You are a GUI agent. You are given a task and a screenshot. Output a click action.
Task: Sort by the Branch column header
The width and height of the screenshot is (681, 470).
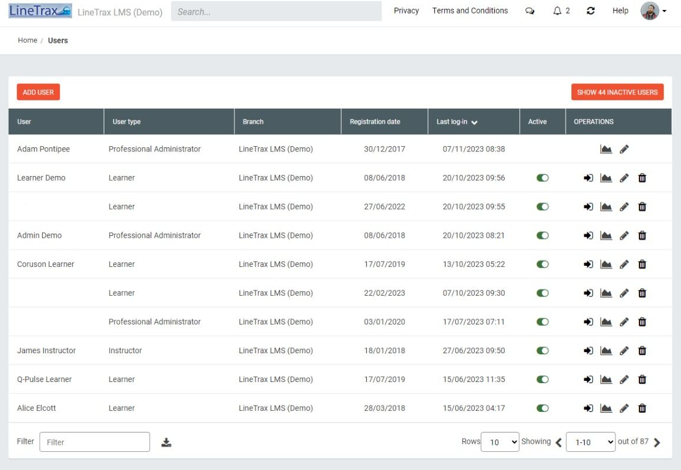pyautogui.click(x=253, y=121)
